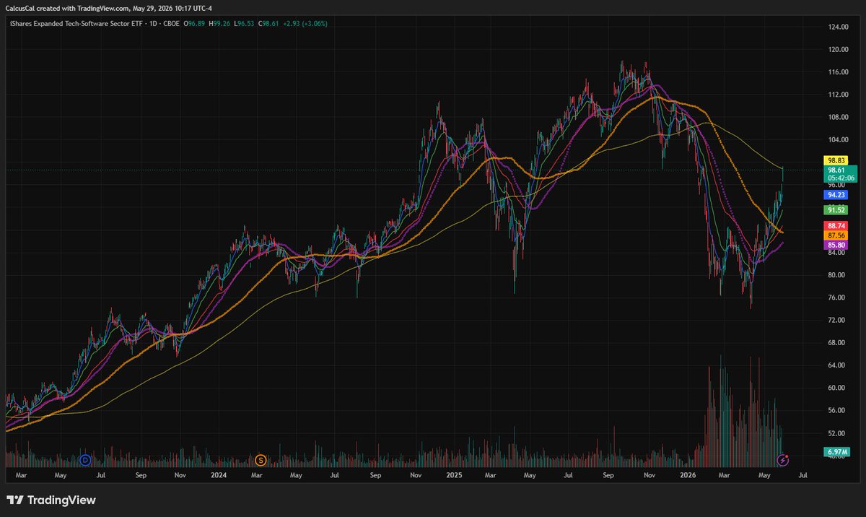Click the TradingView logo

coord(51,500)
